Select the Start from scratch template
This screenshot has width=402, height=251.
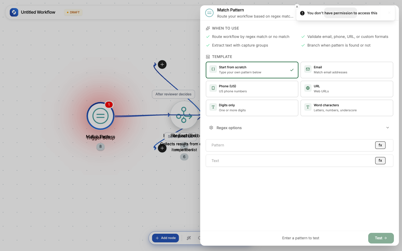(252, 70)
